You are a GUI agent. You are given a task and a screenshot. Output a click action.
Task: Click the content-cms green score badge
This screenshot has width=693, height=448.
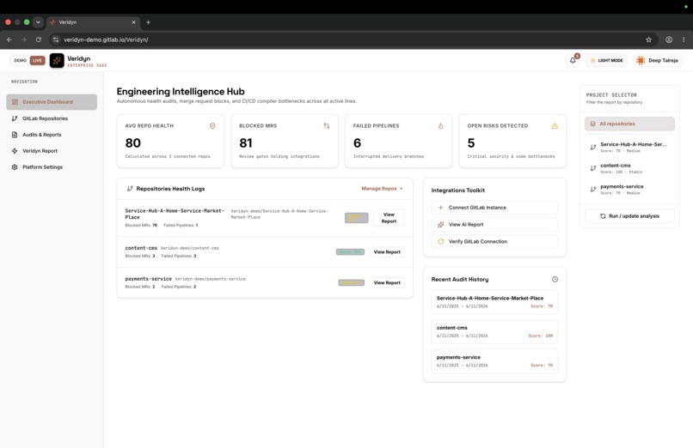click(x=350, y=251)
